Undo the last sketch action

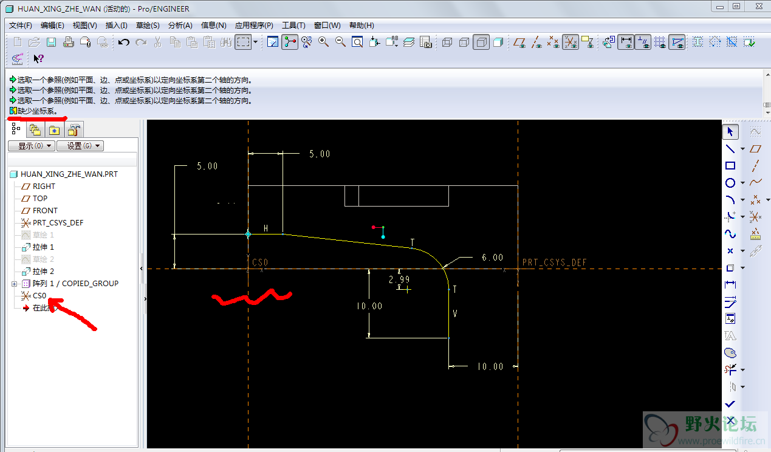click(124, 42)
